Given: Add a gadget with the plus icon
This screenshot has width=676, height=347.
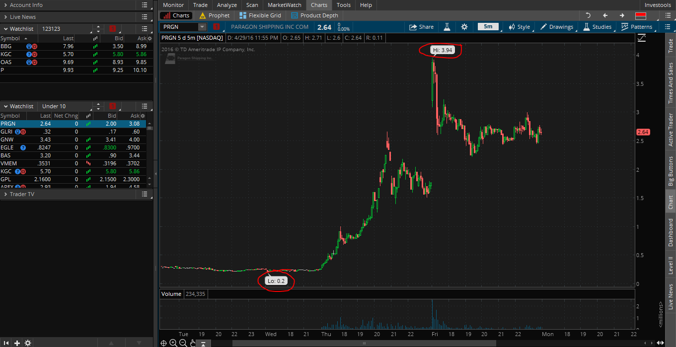Looking at the screenshot, I should click(x=17, y=343).
